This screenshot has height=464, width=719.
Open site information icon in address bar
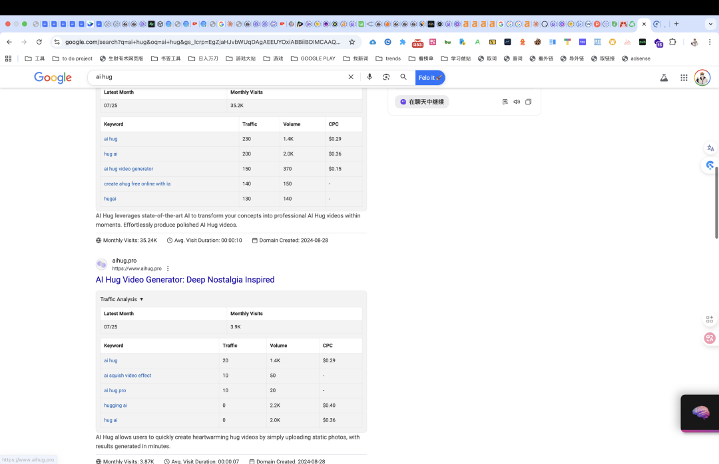(57, 42)
